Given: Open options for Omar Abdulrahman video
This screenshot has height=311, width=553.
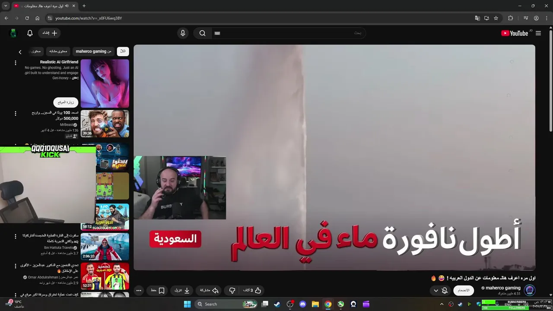Looking at the screenshot, I should coord(16,266).
